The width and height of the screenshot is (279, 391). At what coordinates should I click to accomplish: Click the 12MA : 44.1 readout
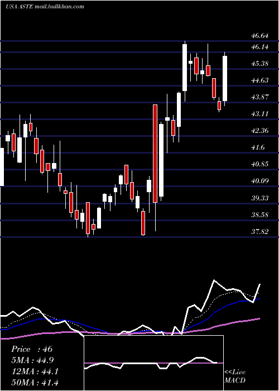point(35,371)
